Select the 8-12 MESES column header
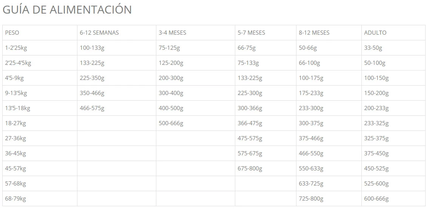Image resolution: width=429 pixels, height=210 pixels. pos(314,33)
